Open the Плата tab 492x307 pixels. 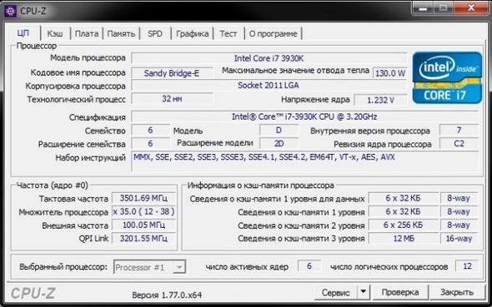click(x=87, y=33)
